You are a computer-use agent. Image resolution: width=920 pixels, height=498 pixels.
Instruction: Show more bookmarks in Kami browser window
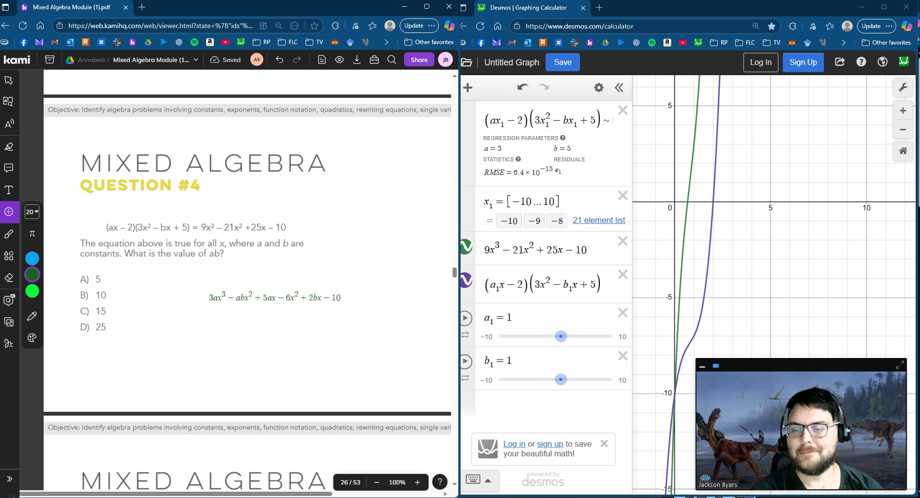(x=386, y=42)
